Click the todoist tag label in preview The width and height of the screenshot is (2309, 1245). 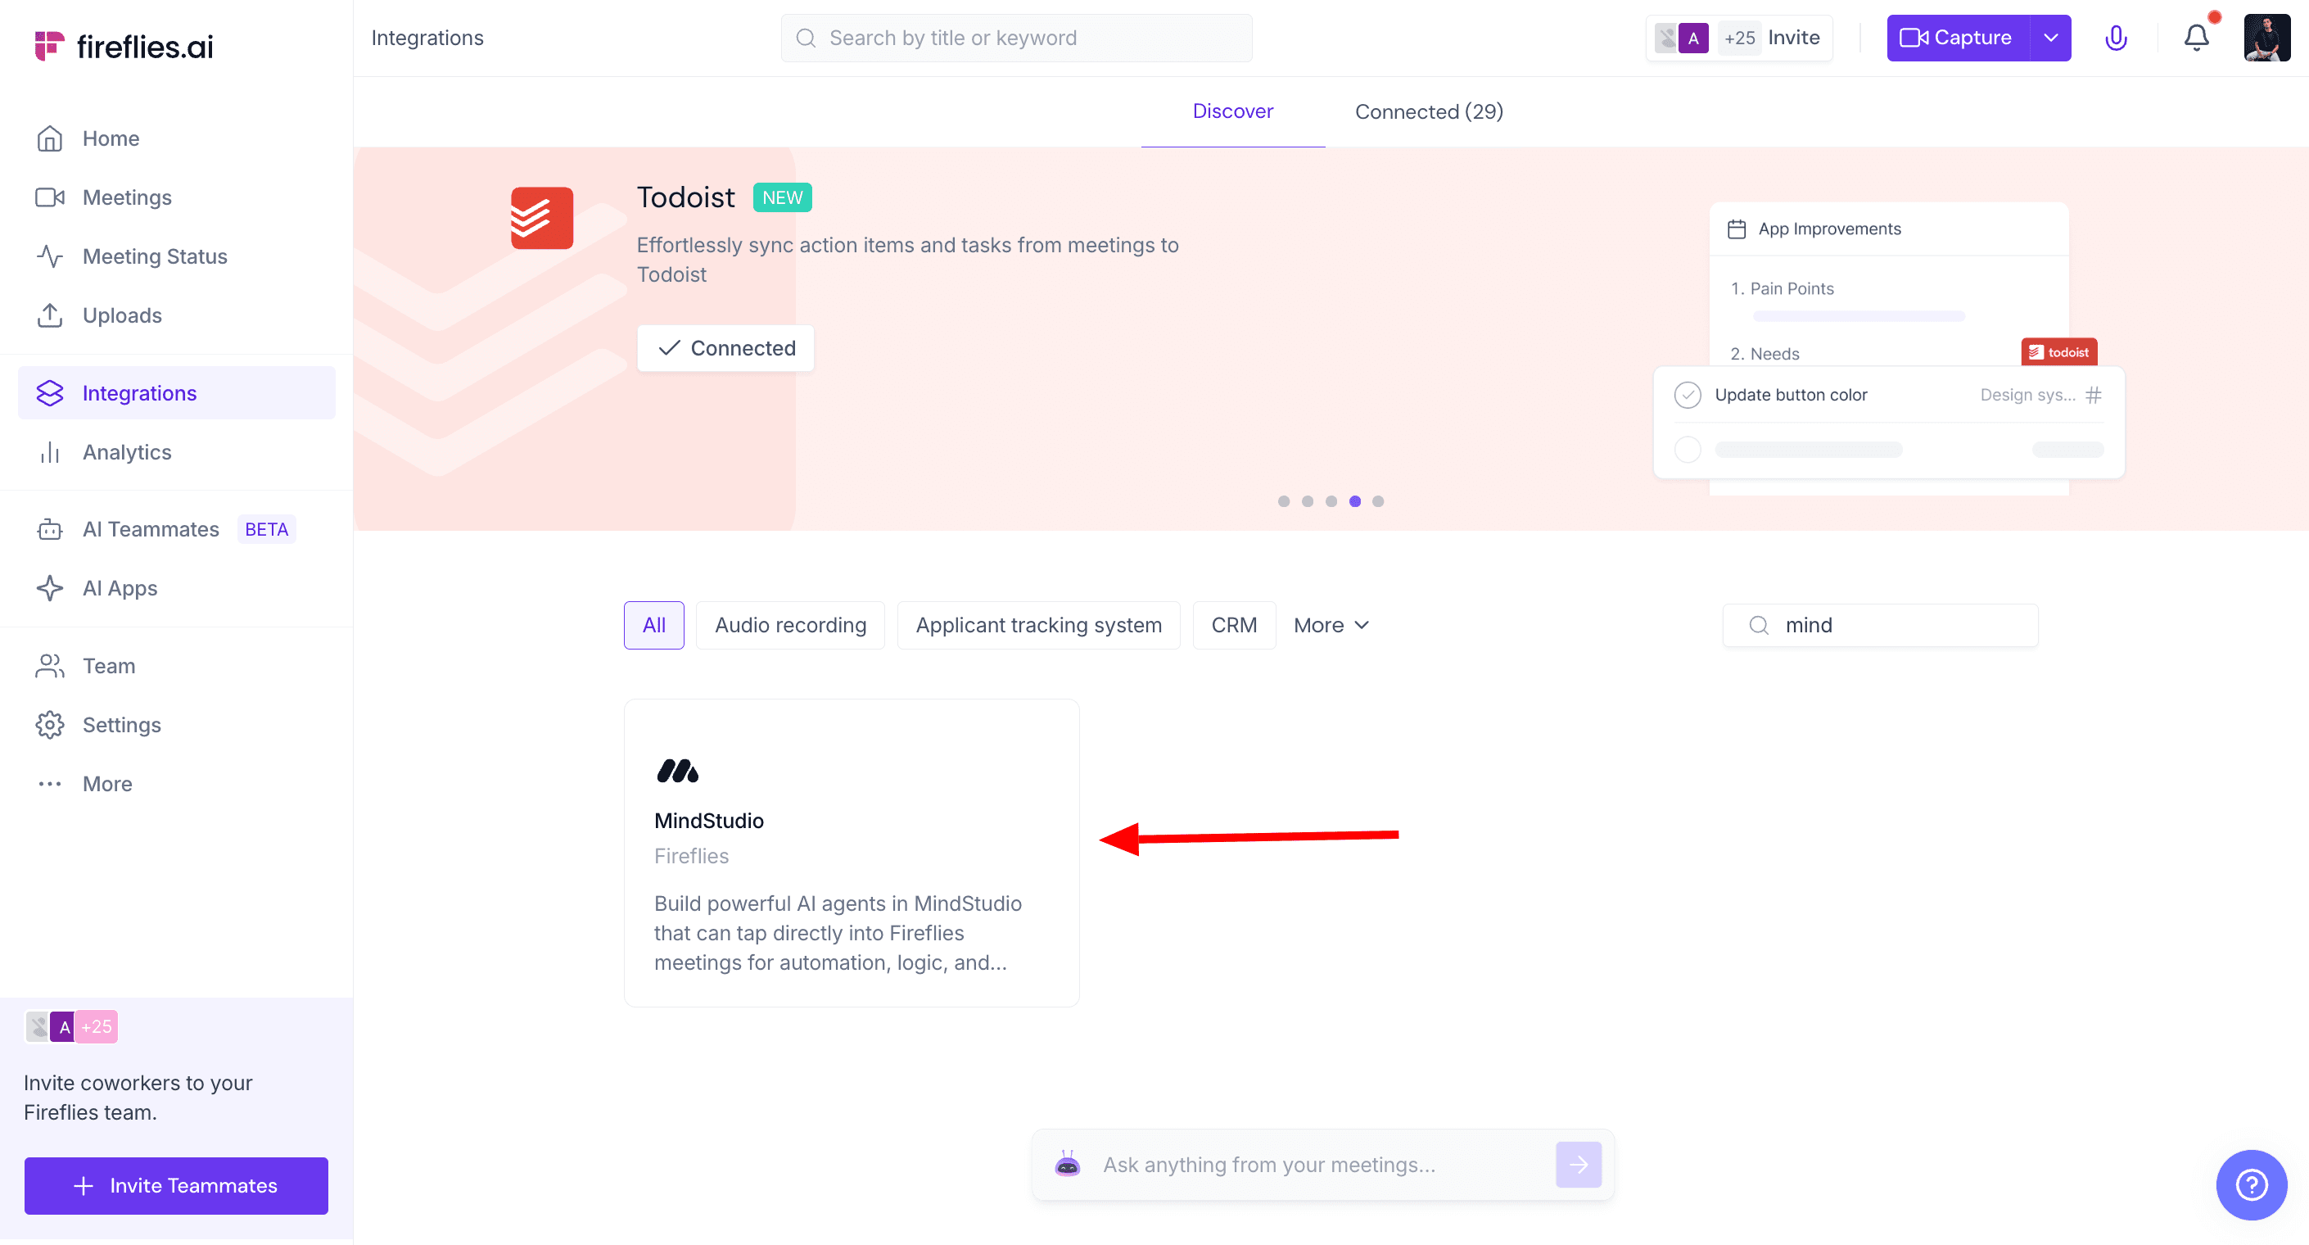click(2059, 351)
